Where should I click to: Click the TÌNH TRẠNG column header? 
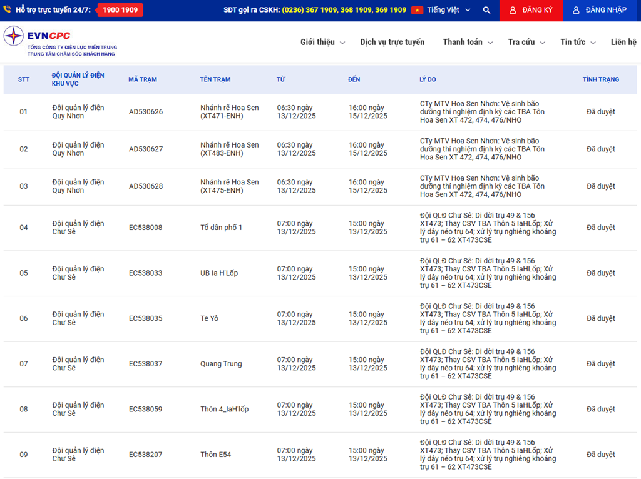coord(600,80)
